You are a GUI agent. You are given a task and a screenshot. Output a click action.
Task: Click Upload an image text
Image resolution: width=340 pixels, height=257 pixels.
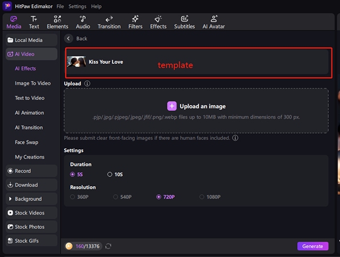(x=202, y=106)
